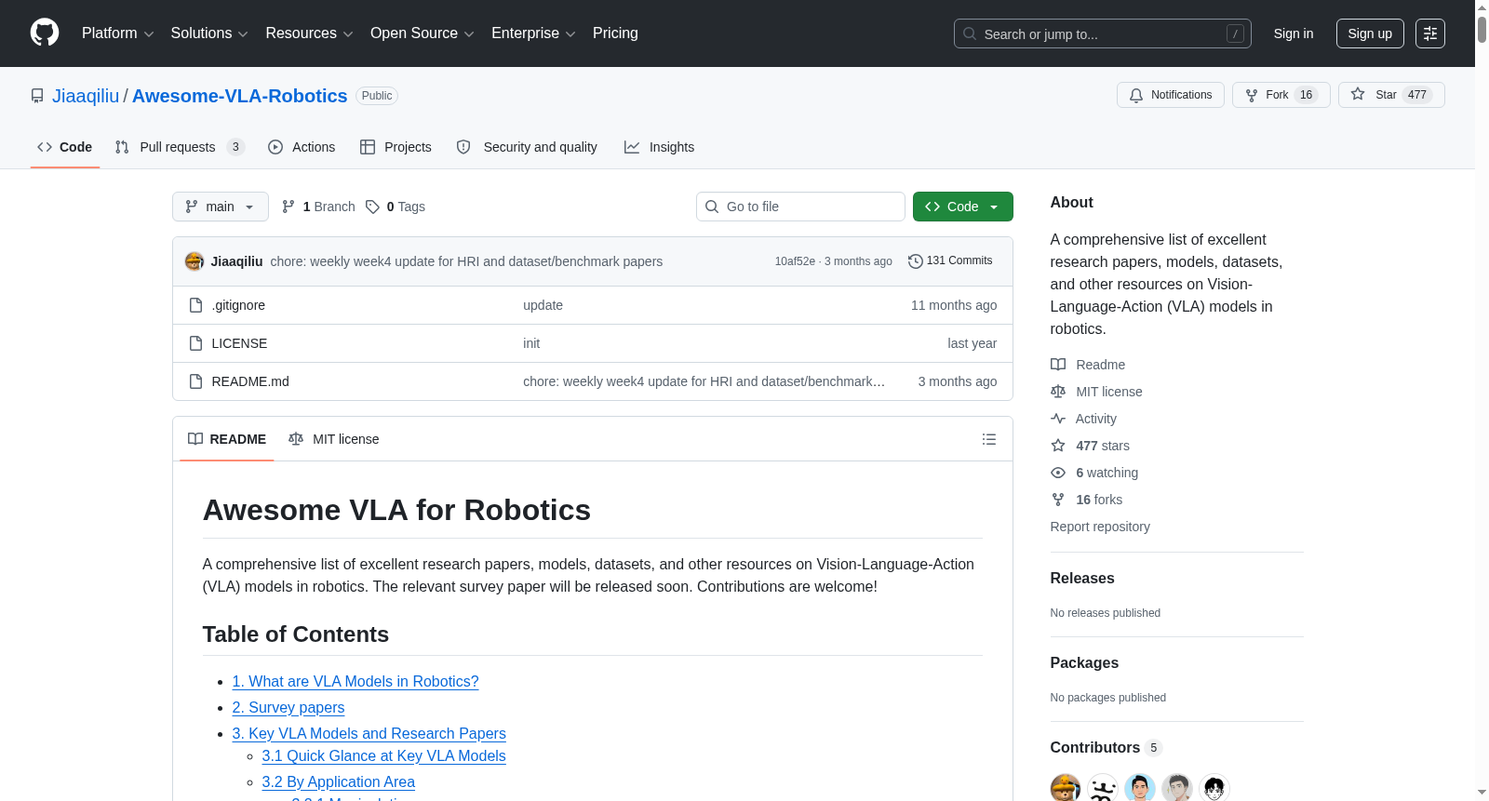Open the first contributor avatar
The width and height of the screenshot is (1489, 801).
(1066, 788)
